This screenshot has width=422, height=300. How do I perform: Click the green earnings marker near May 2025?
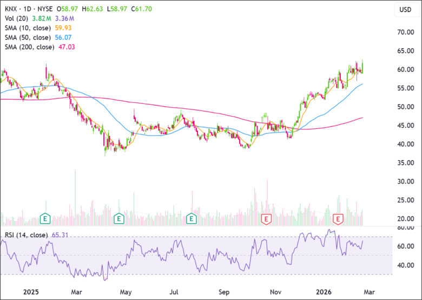pyautogui.click(x=118, y=219)
